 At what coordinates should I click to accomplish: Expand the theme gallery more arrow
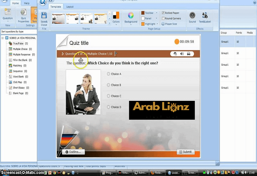point(110,23)
